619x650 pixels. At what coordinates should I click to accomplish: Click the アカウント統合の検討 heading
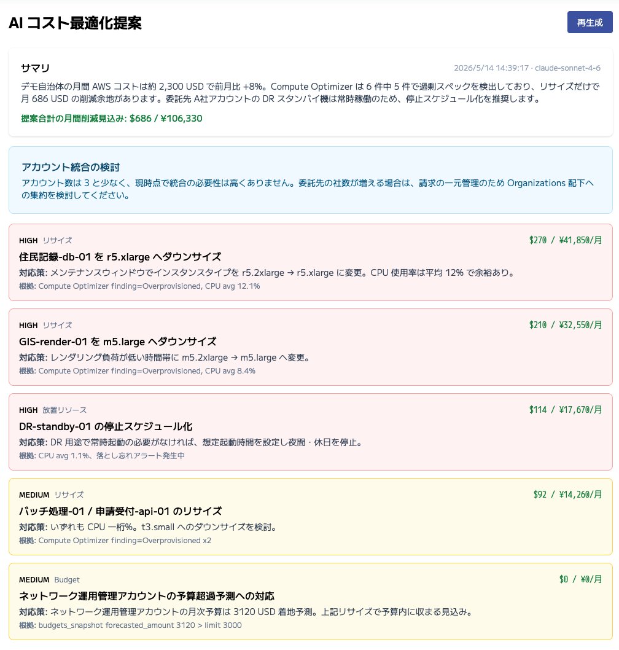coord(71,167)
